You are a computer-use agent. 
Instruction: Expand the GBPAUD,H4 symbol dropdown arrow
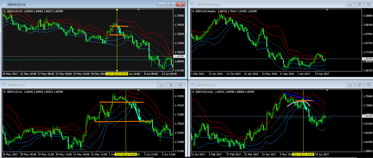coord(4,11)
